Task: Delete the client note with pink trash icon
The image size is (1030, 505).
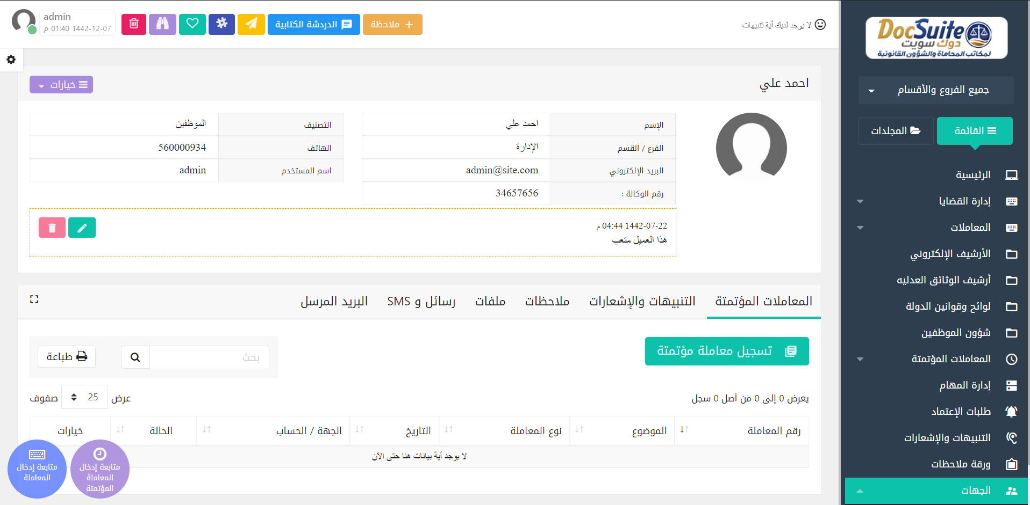Action: [52, 228]
